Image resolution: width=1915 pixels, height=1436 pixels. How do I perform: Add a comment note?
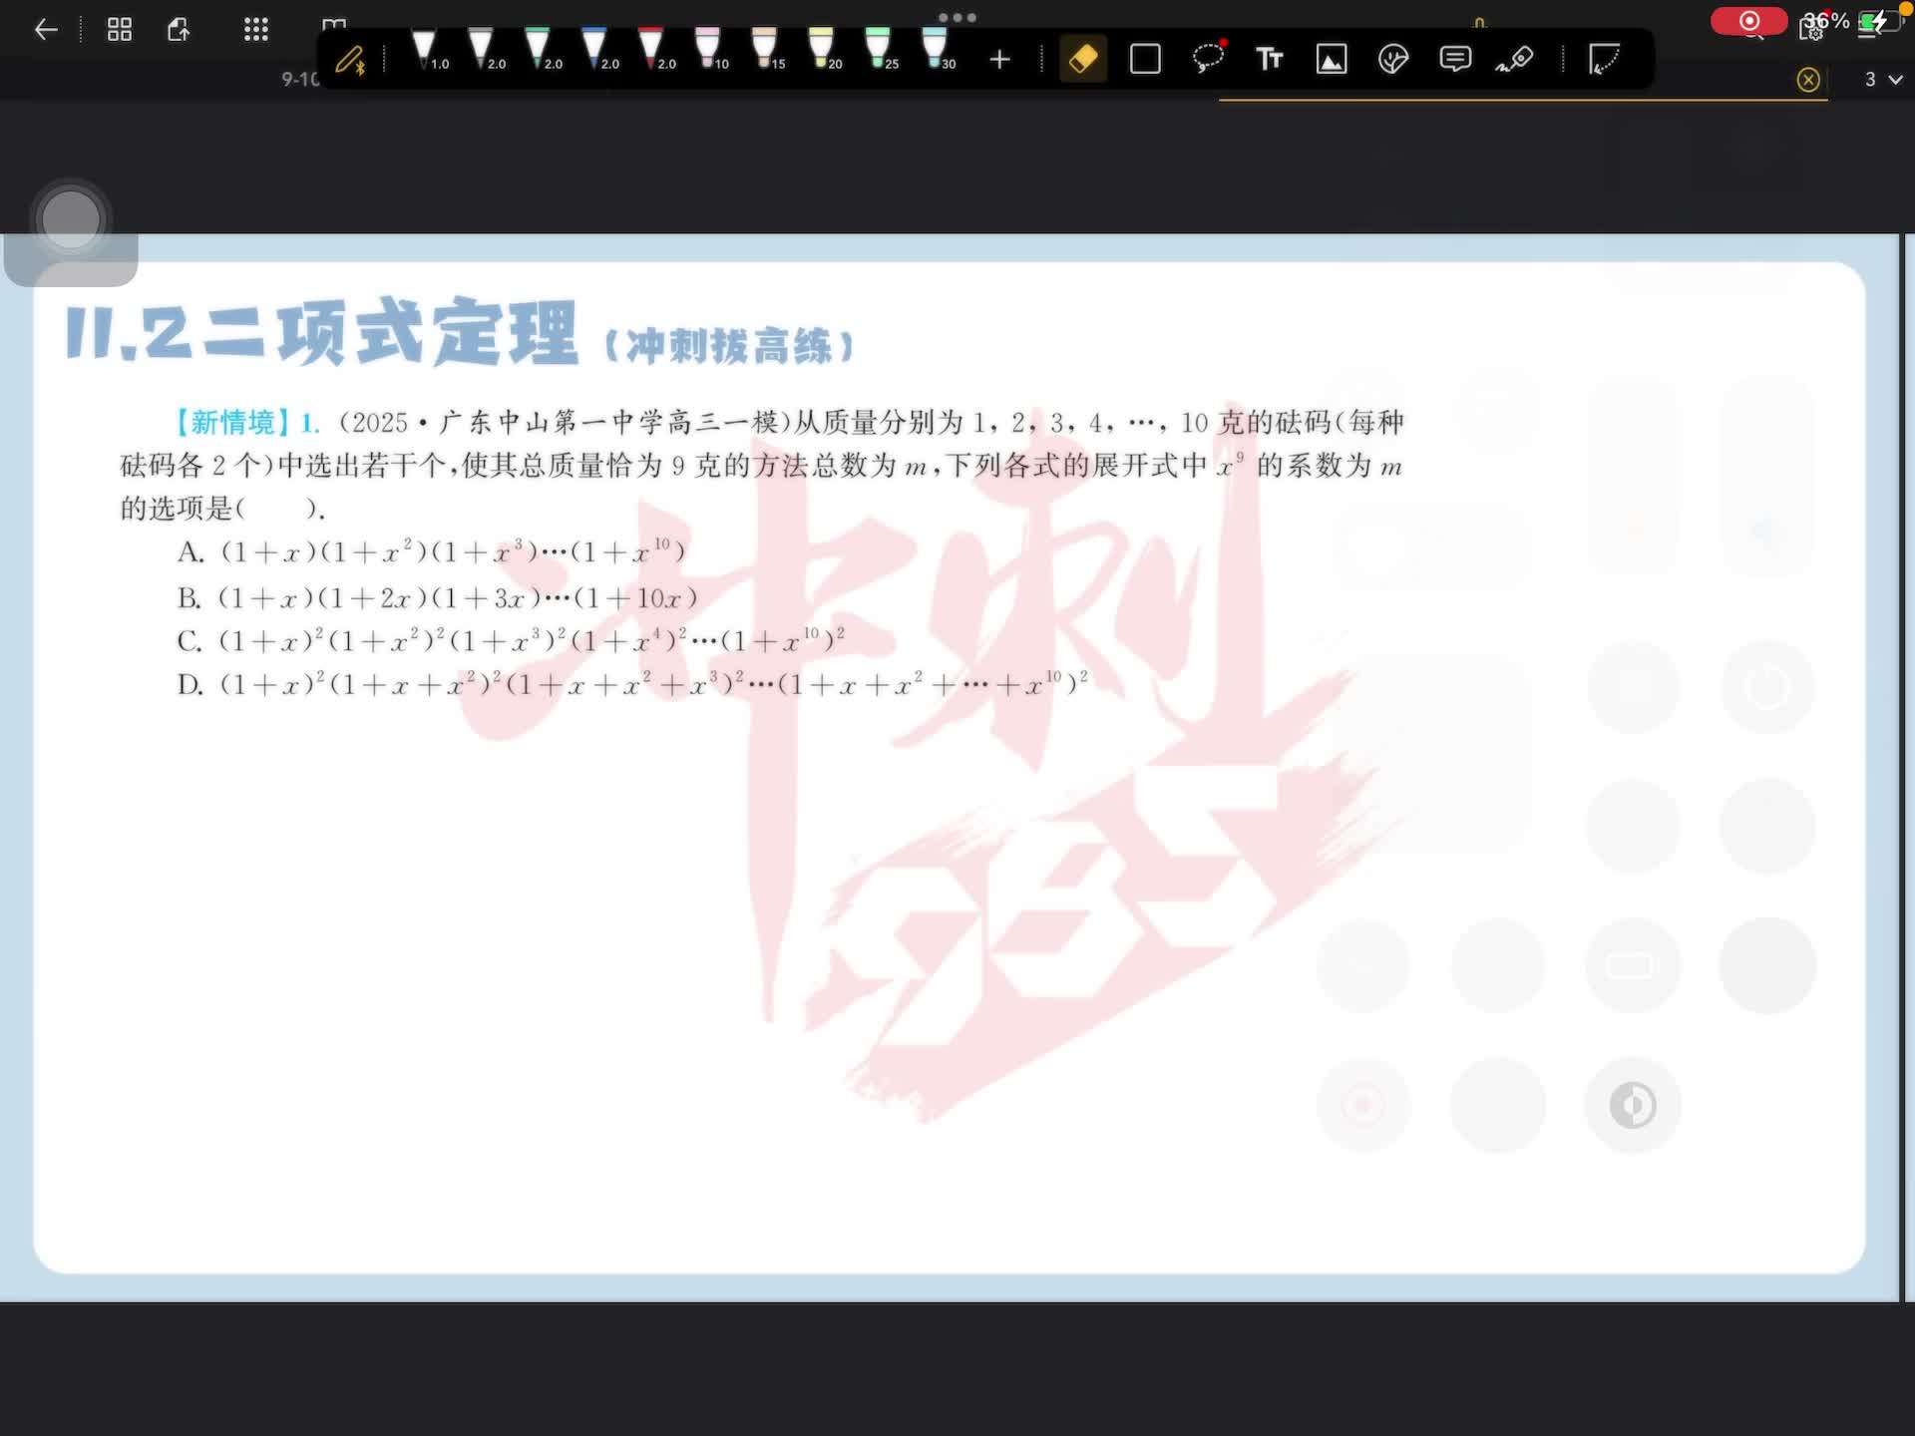coord(1455,59)
